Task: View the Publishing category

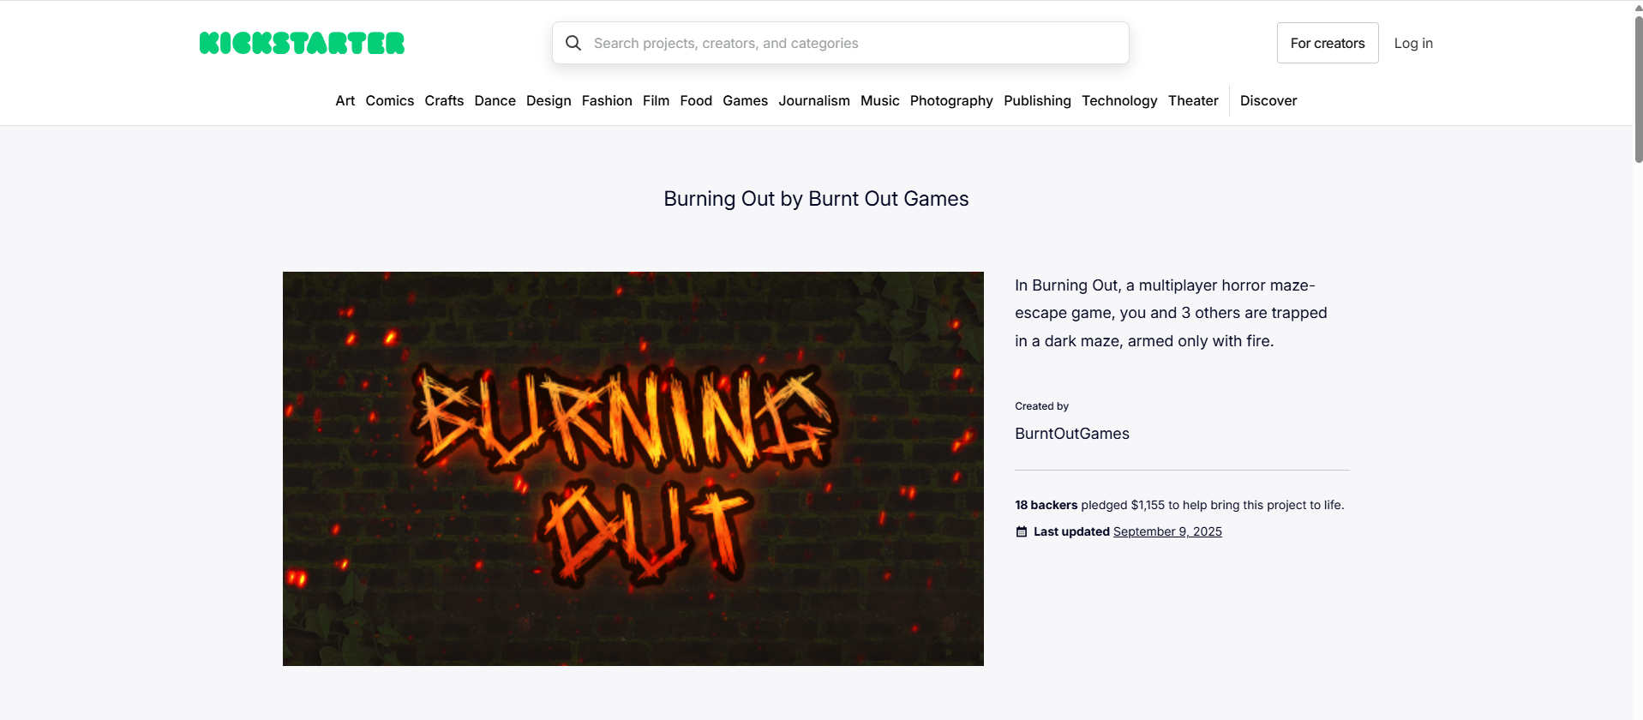Action: click(x=1037, y=100)
